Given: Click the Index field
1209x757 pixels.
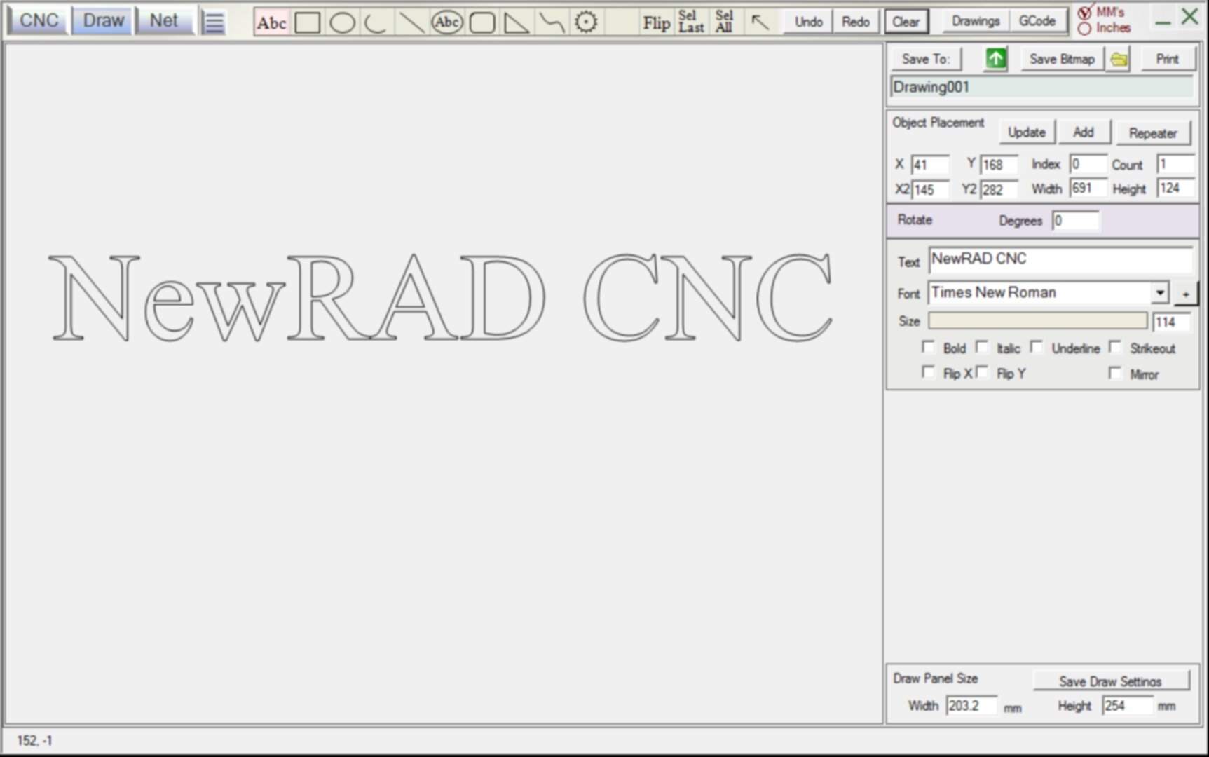Looking at the screenshot, I should 1088,164.
